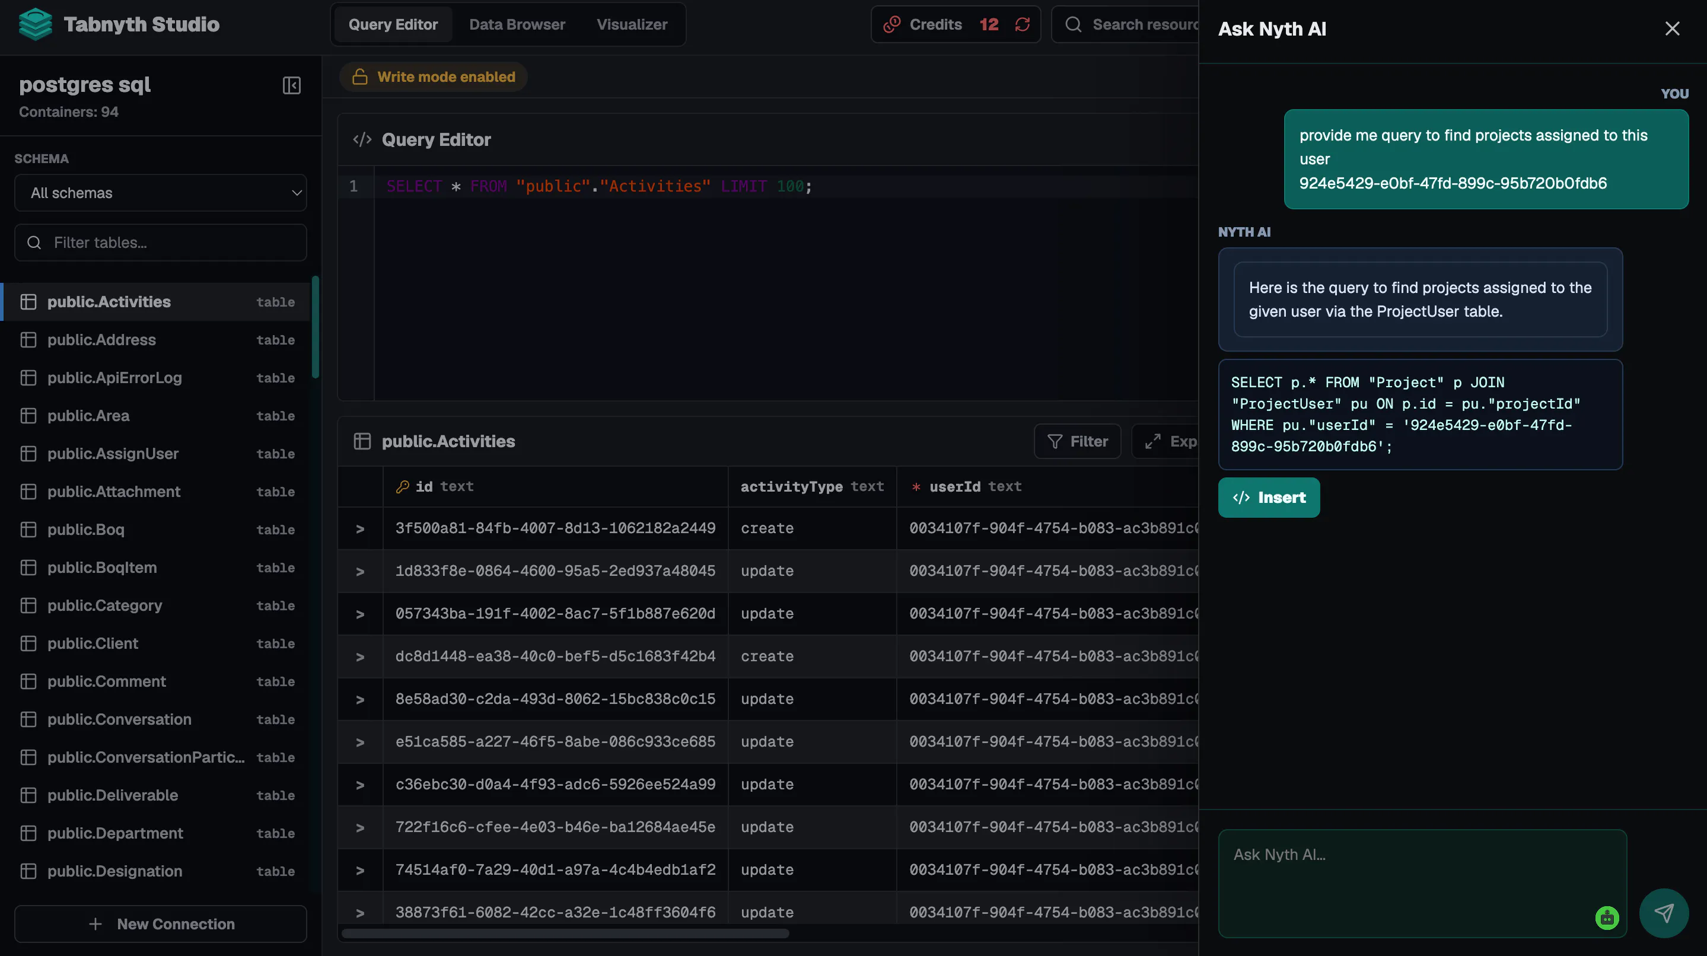Close the Ask Nyth AI panel

(1673, 28)
